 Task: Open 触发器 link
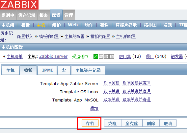(177, 56)
